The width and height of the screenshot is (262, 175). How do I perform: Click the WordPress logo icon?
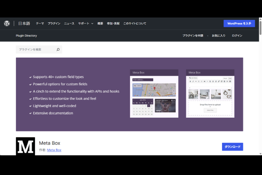[7, 23]
